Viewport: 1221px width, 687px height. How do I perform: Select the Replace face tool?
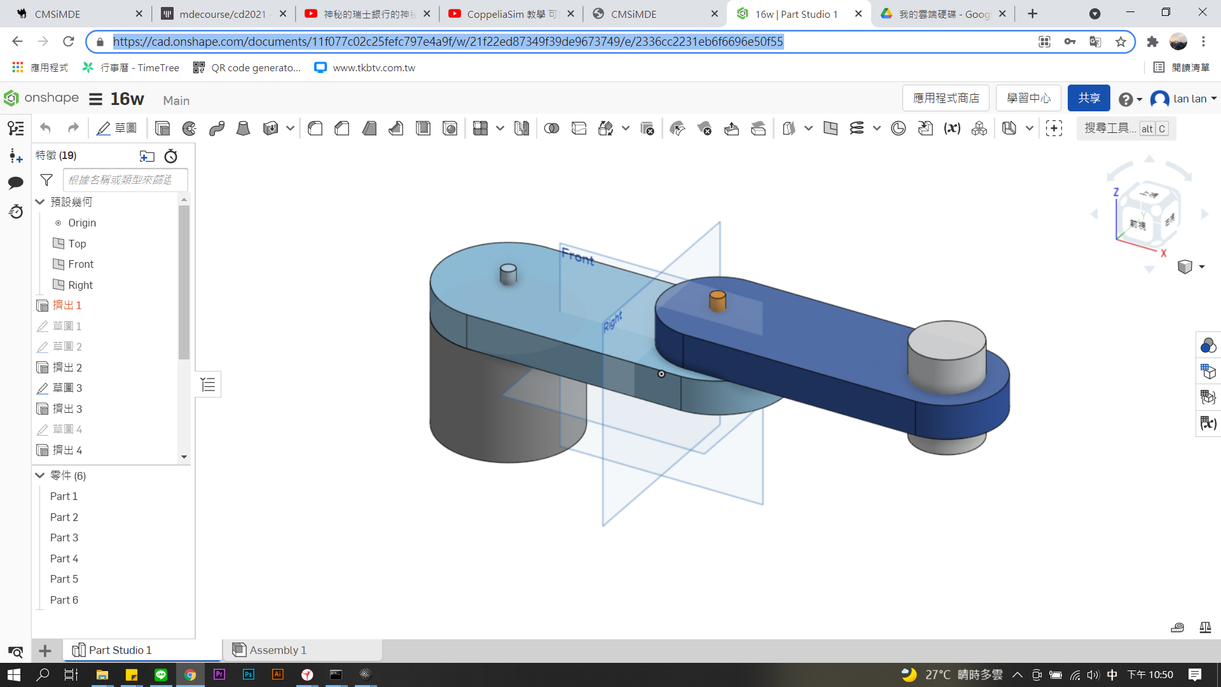pyautogui.click(x=758, y=128)
